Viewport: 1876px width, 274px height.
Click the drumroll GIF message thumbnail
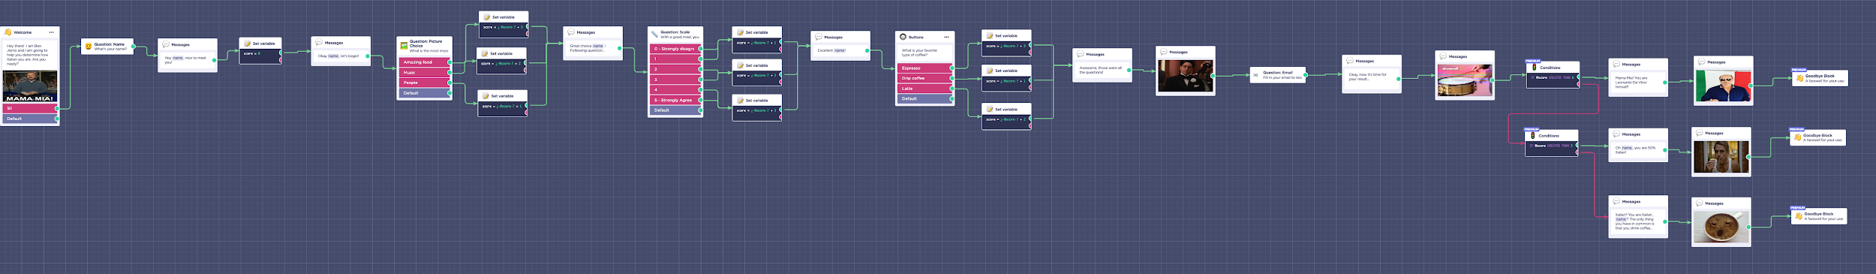[x=1464, y=81]
